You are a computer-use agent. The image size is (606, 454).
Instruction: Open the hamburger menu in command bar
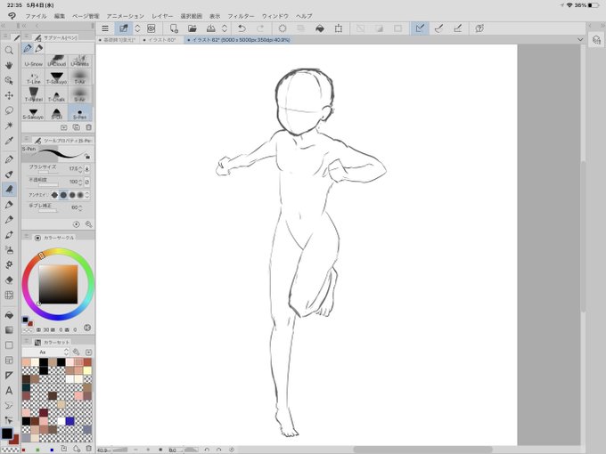pyautogui.click(x=105, y=28)
